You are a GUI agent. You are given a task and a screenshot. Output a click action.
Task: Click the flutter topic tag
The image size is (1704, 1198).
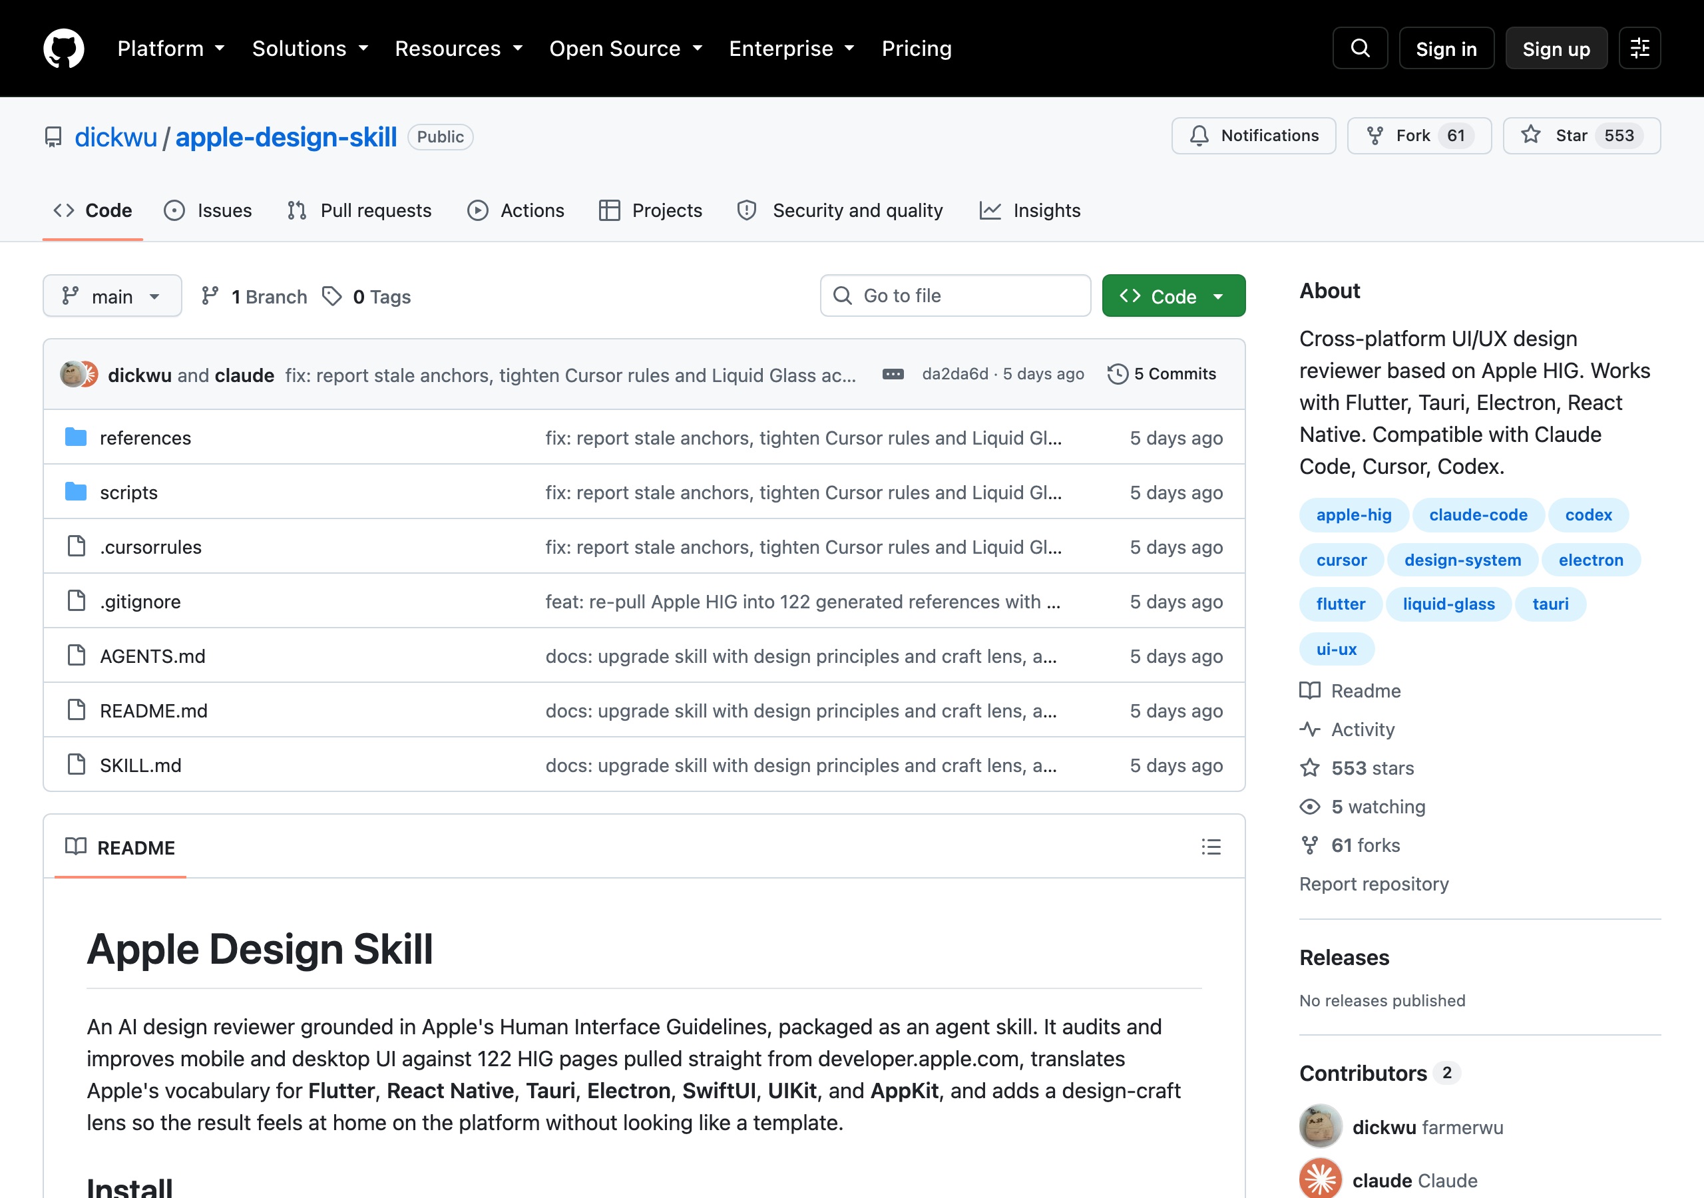pyautogui.click(x=1341, y=604)
